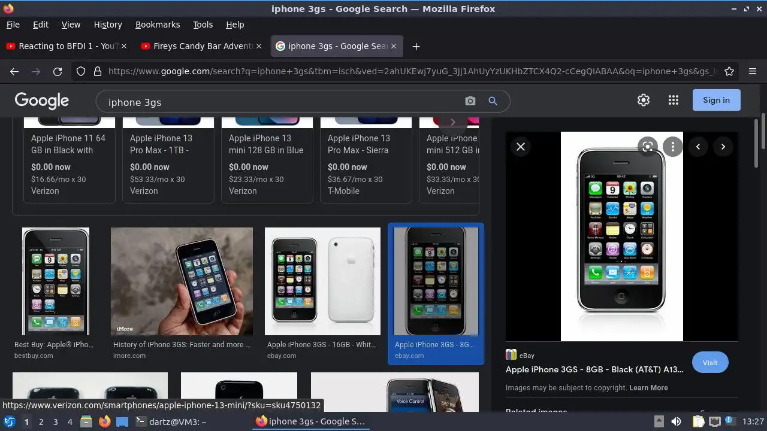Bookmark this page with the star icon
The image size is (767, 431).
pyautogui.click(x=729, y=71)
